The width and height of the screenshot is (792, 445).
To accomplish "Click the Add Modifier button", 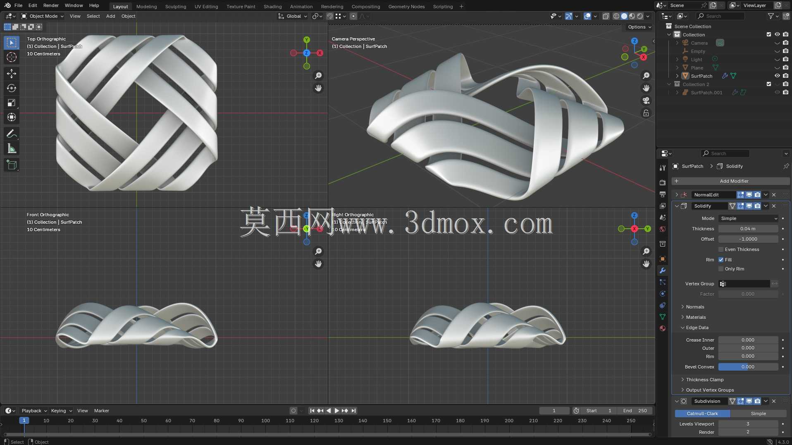I will point(730,181).
